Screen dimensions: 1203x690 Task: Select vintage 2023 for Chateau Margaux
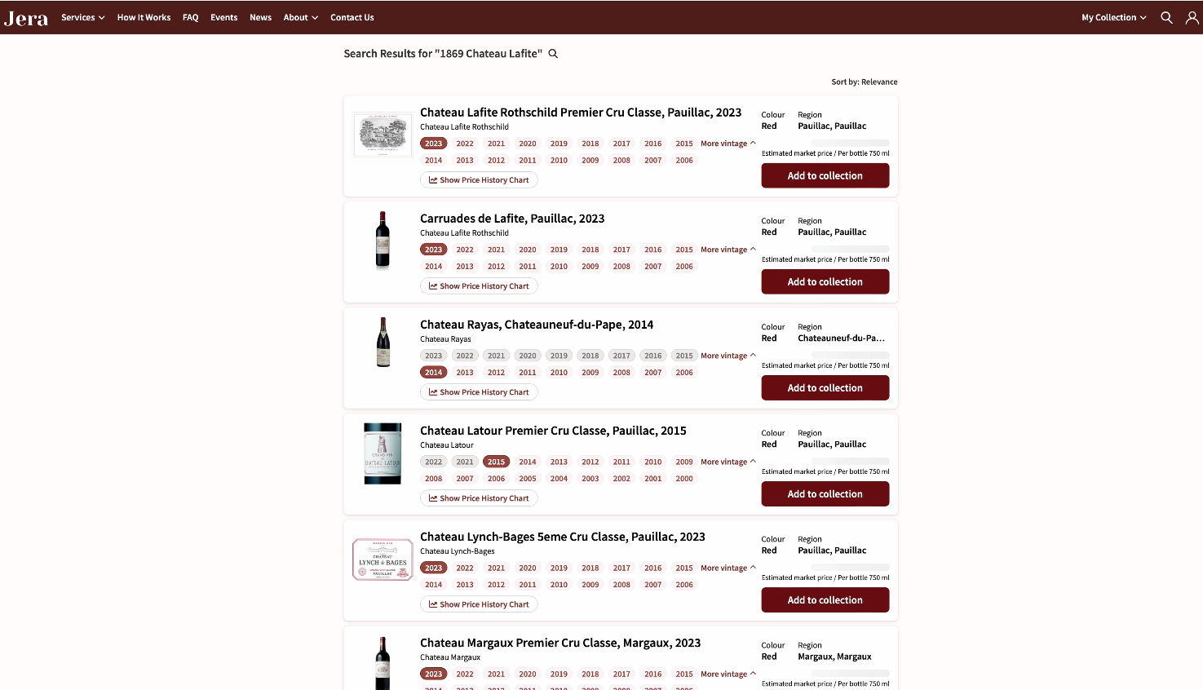tap(434, 674)
